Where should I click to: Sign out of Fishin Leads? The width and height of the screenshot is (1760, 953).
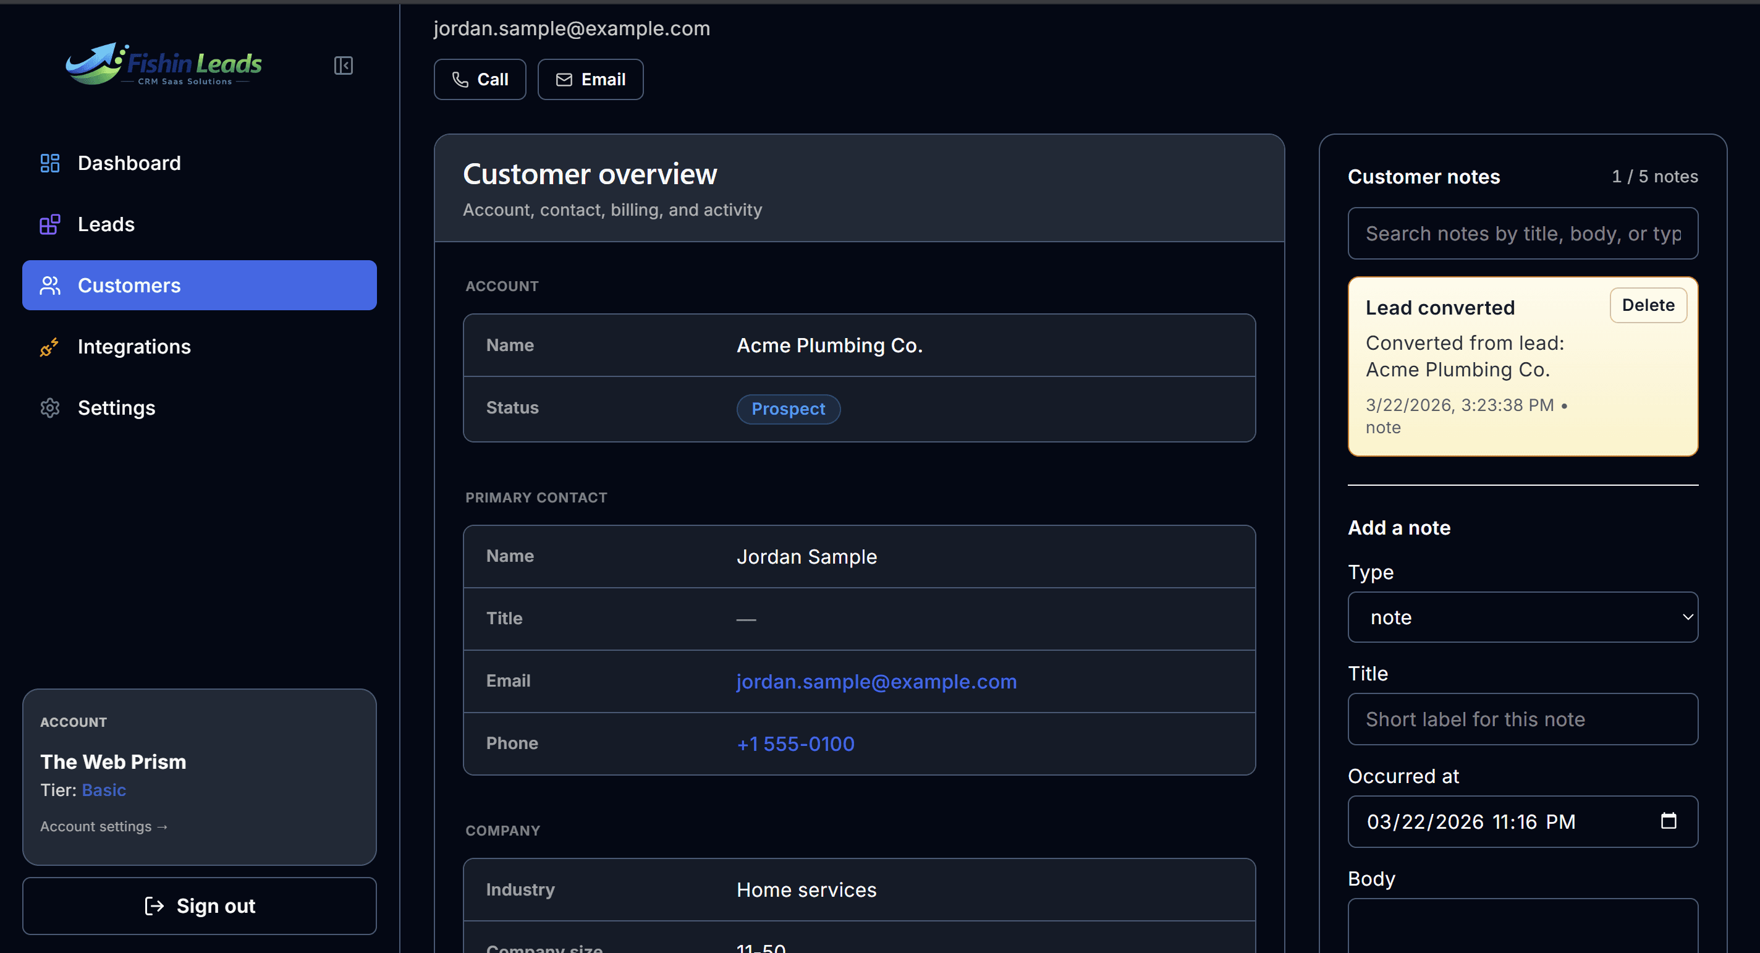pyautogui.click(x=199, y=906)
